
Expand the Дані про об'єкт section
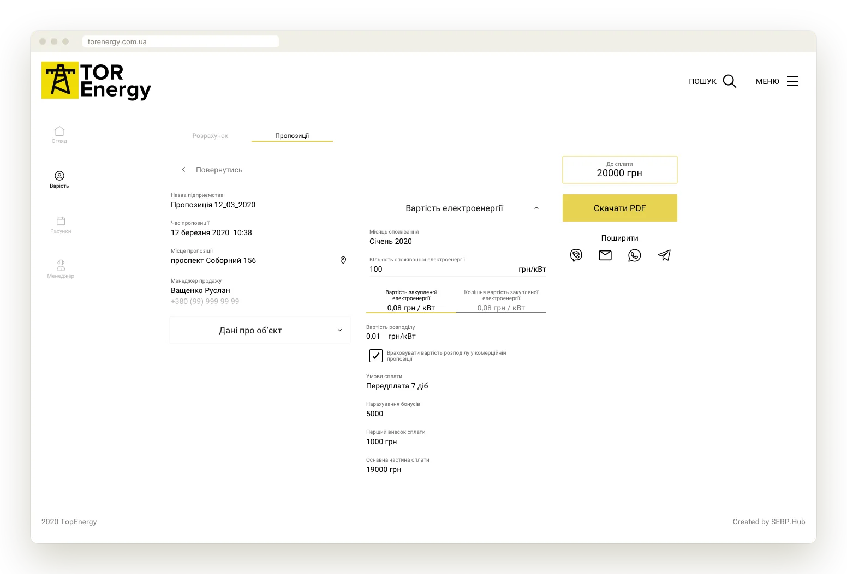click(x=260, y=330)
